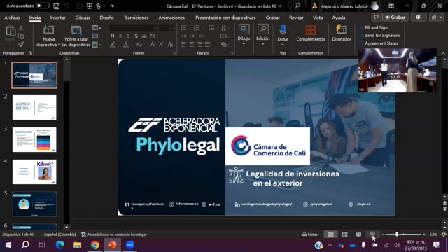Select slide 5 thumbnail
This screenshot has width=448, height=252.
click(34, 204)
